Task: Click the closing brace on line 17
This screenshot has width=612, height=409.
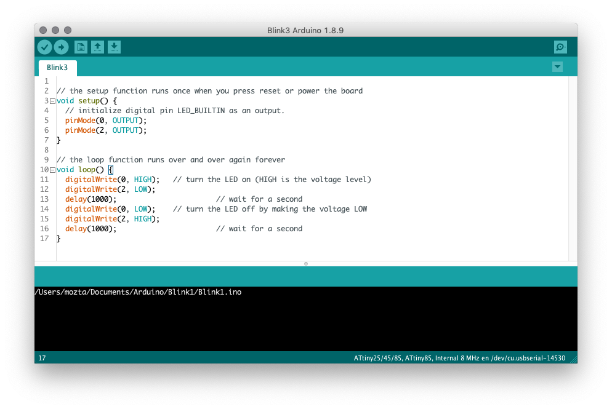Action: (58, 239)
